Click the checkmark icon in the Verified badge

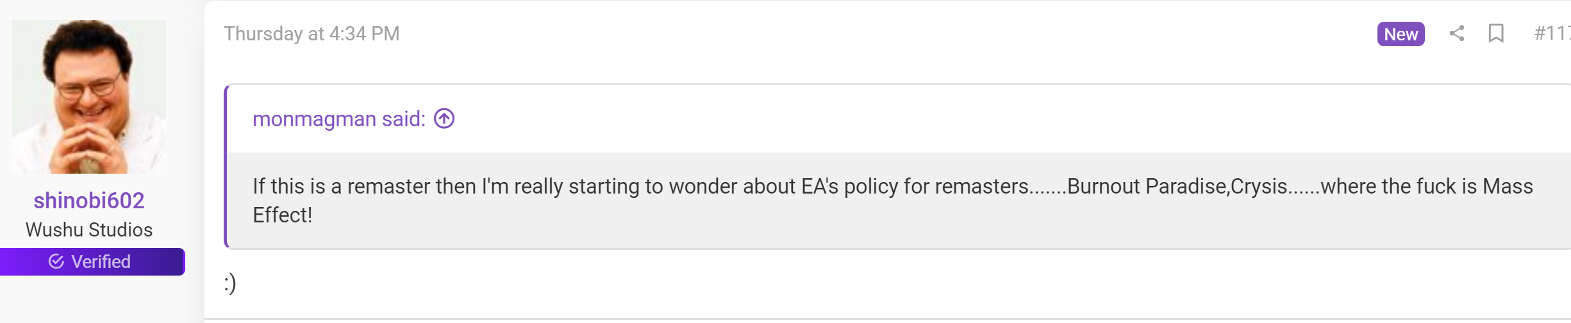tap(56, 261)
